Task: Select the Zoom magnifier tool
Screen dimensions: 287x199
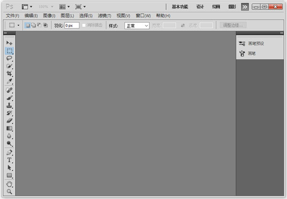Action: pyautogui.click(x=9, y=191)
